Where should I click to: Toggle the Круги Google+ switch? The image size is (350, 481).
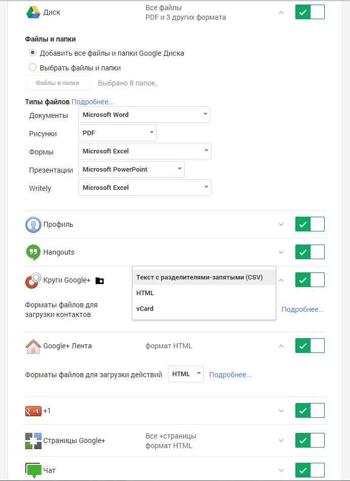pyautogui.click(x=310, y=280)
